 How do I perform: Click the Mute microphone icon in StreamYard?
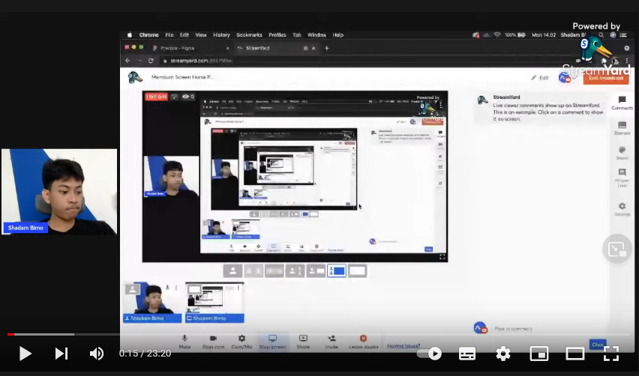click(x=184, y=342)
